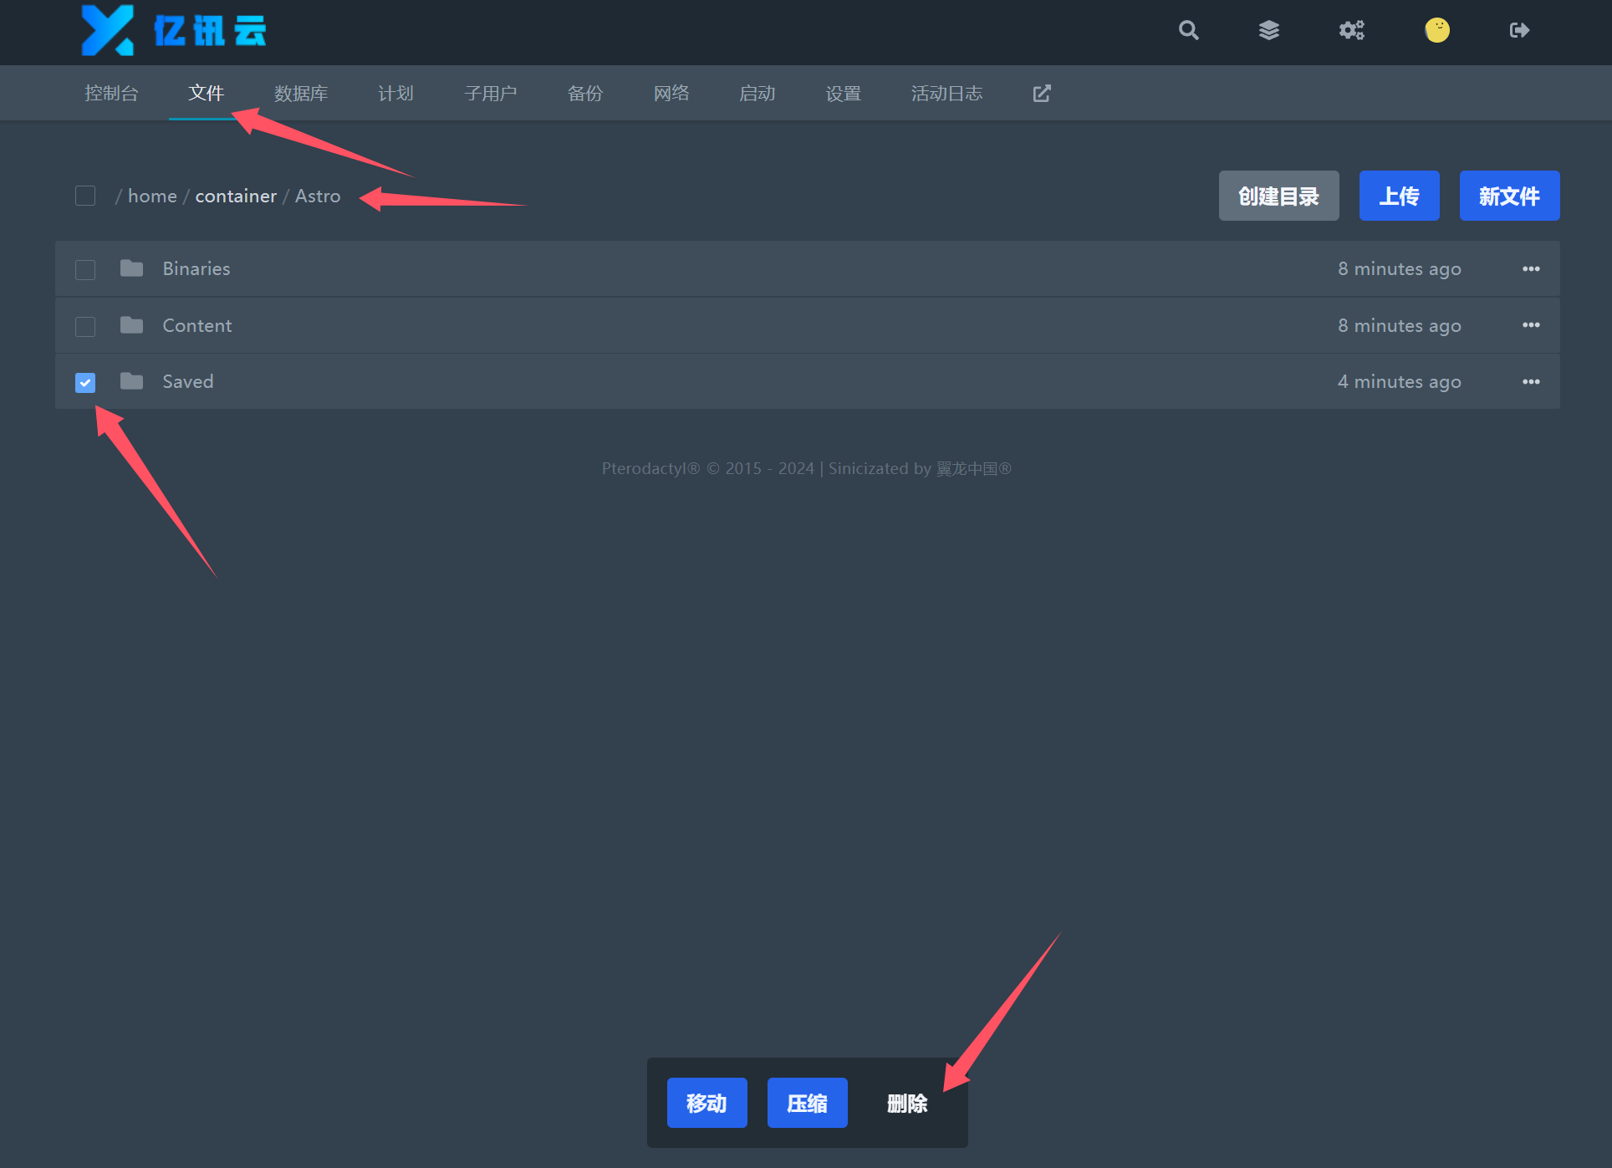Open the 网络 tab

point(671,93)
